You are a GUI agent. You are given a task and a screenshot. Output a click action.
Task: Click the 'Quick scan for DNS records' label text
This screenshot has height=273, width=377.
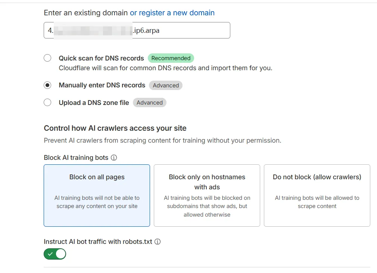[101, 58]
